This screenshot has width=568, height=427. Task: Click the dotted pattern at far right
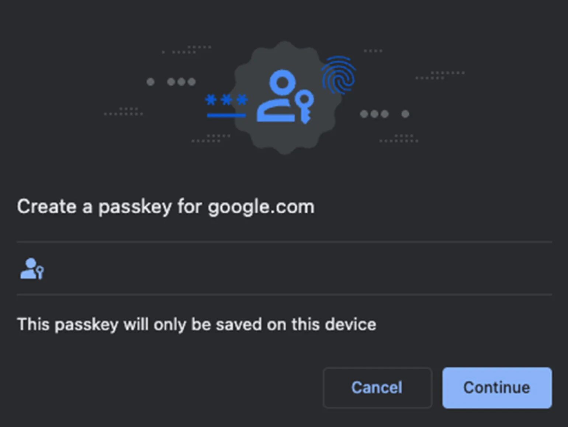440,76
